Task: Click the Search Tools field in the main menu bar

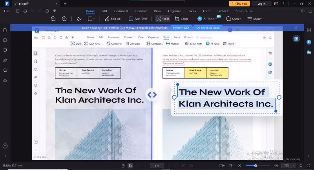Action: click(245, 11)
